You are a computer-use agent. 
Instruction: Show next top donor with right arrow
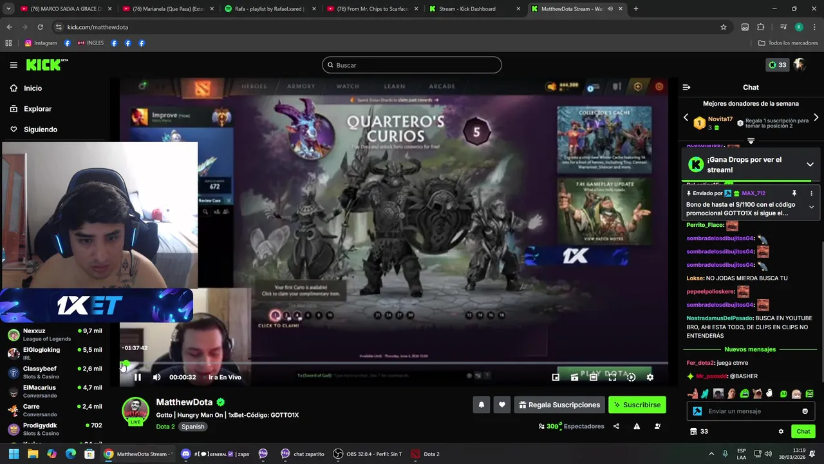(x=816, y=118)
